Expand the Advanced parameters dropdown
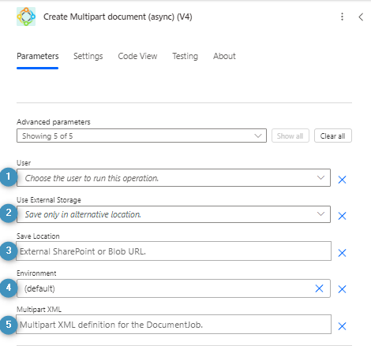The image size is (371, 353). coord(141,136)
